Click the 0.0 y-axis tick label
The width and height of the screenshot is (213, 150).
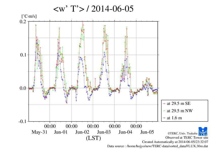coord(23,88)
